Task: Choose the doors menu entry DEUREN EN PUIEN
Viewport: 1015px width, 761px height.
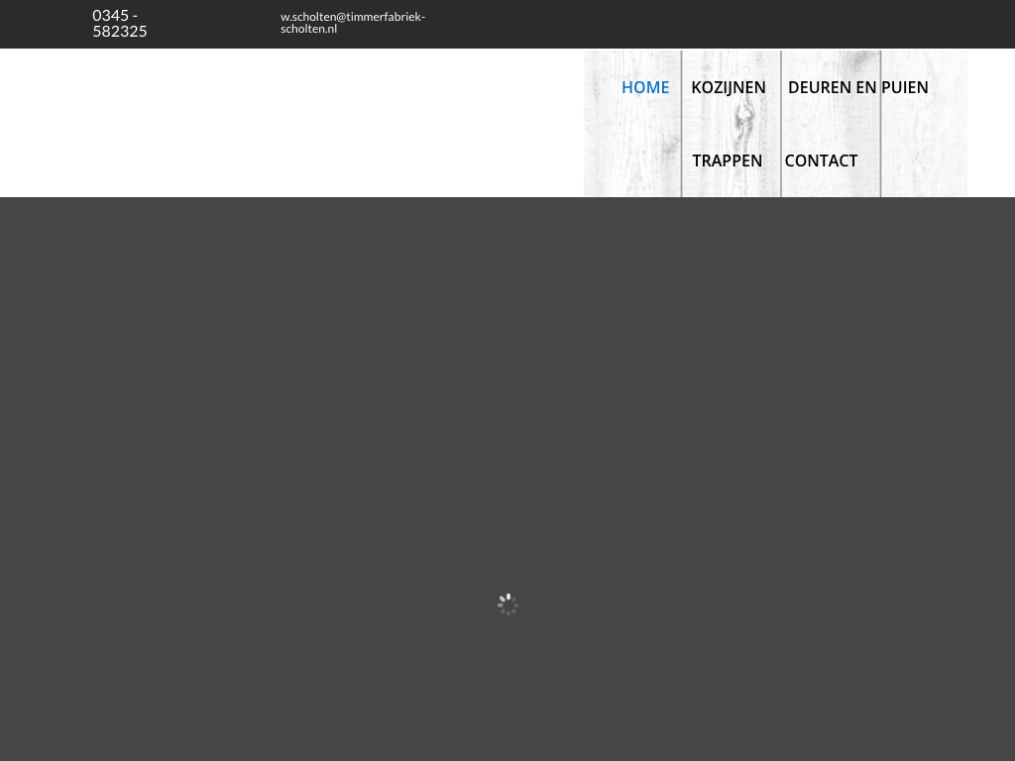Action: (x=857, y=87)
